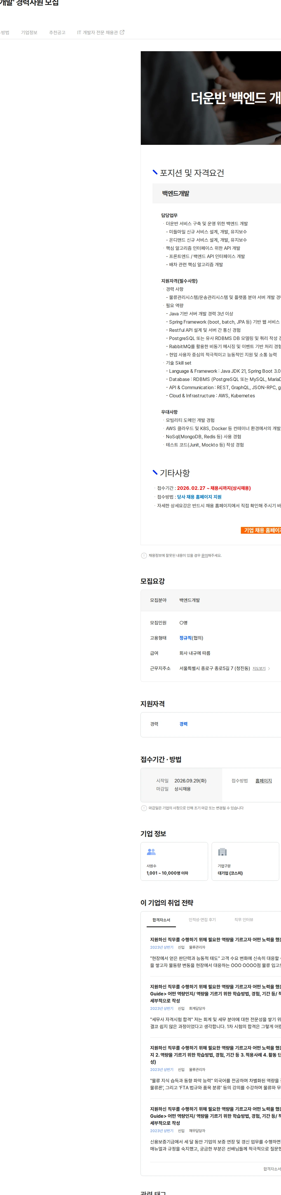Switch to 인적성·면접 후기 tab
Viewport: 281px width, 1195px height.
click(x=202, y=920)
